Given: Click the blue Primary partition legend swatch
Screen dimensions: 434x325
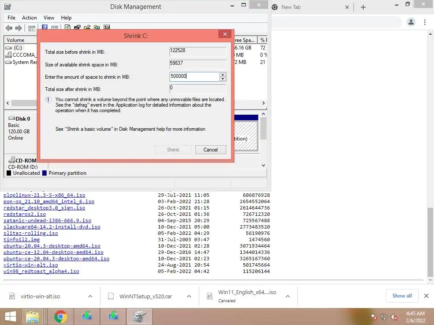Looking at the screenshot, I should coord(44,173).
